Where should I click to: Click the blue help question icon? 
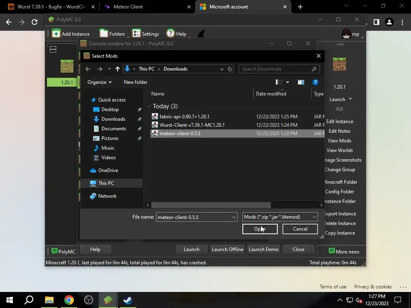click(315, 82)
